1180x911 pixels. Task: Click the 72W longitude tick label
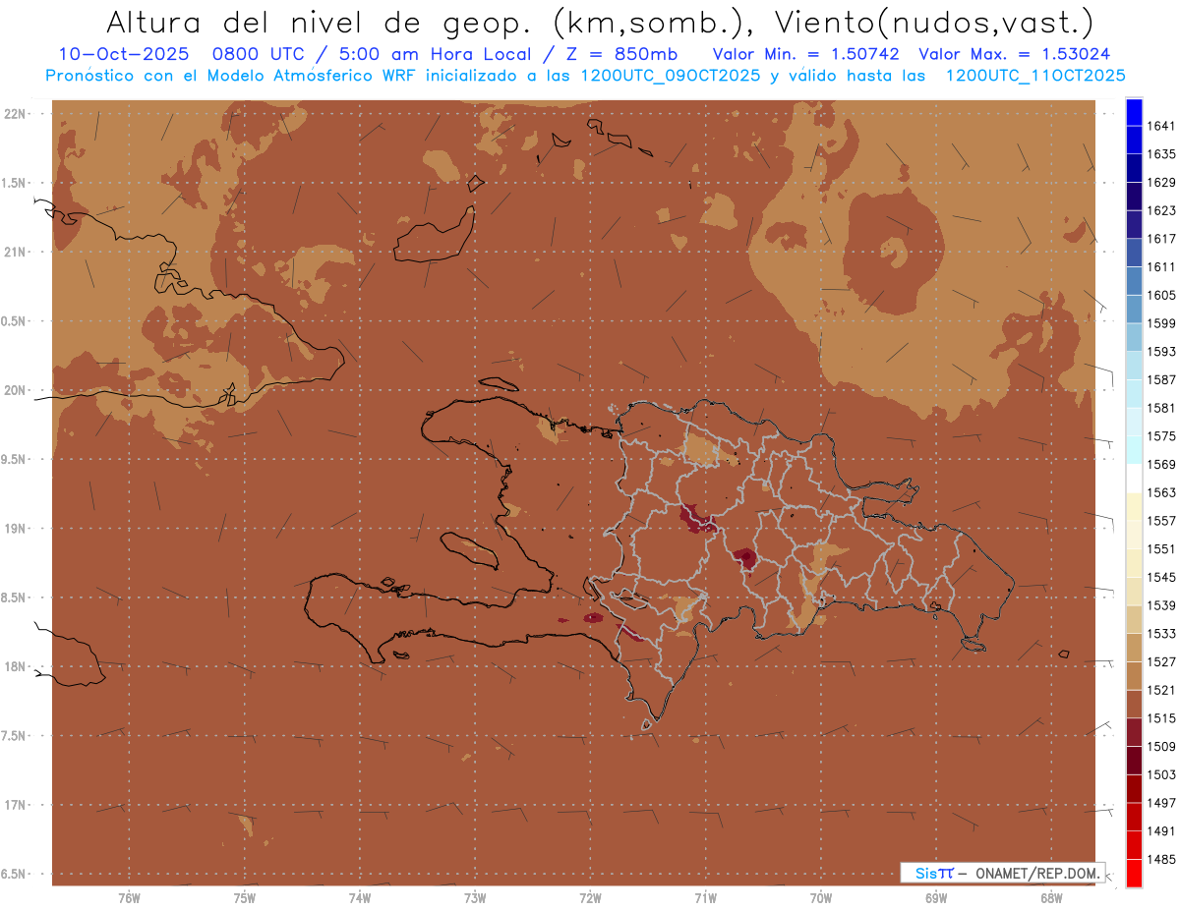coord(590,898)
